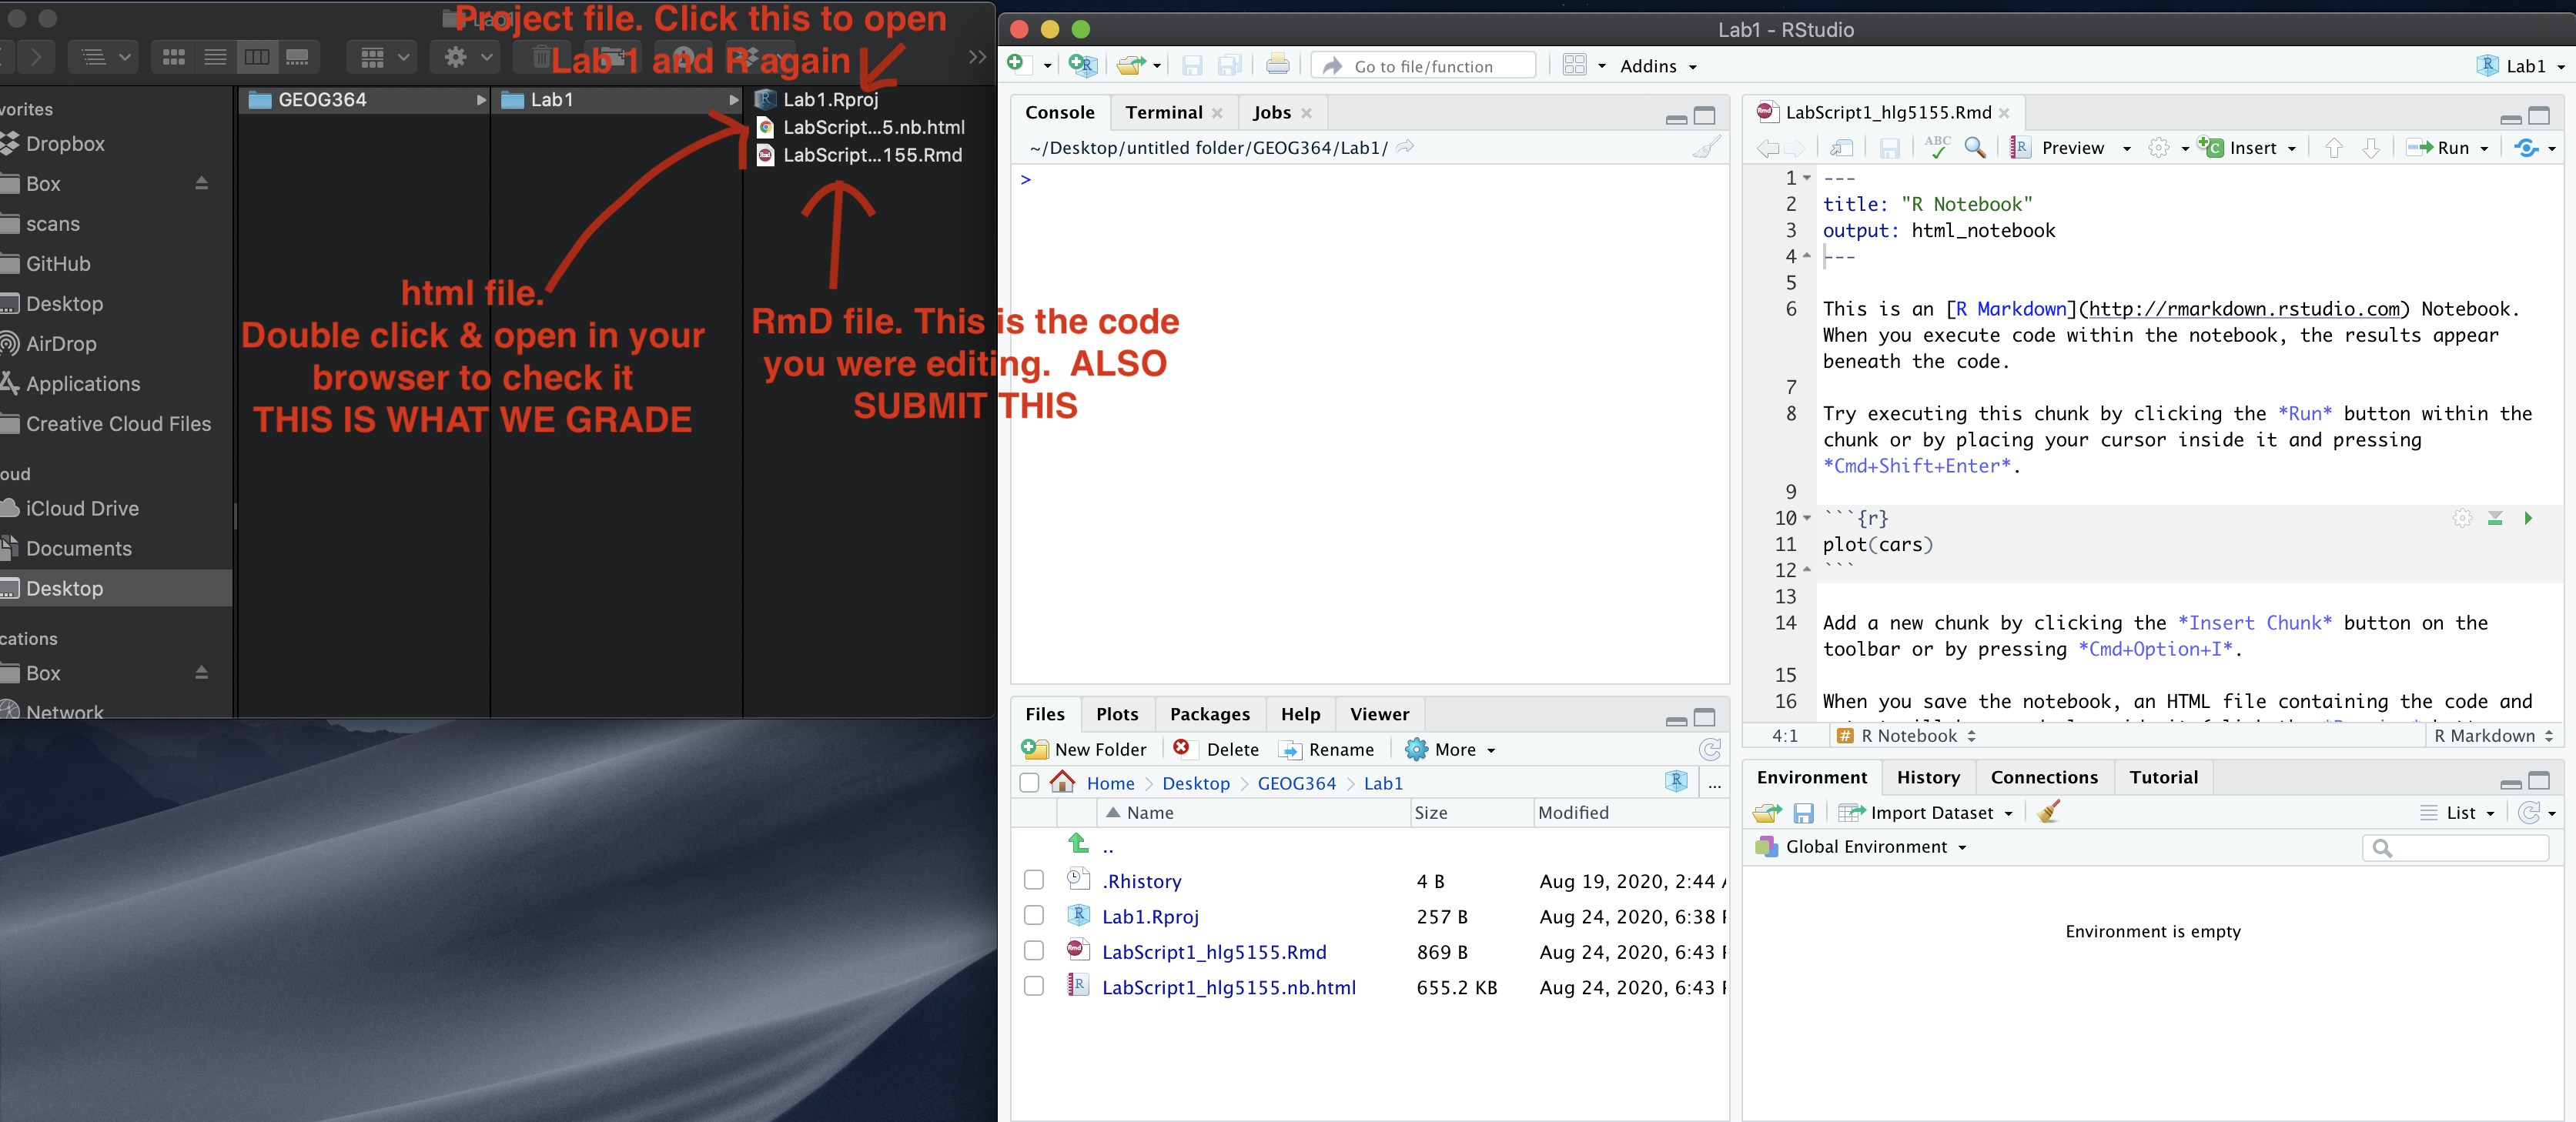2576x1122 pixels.
Task: Open spell check with the ABC icon
Action: [1936, 147]
